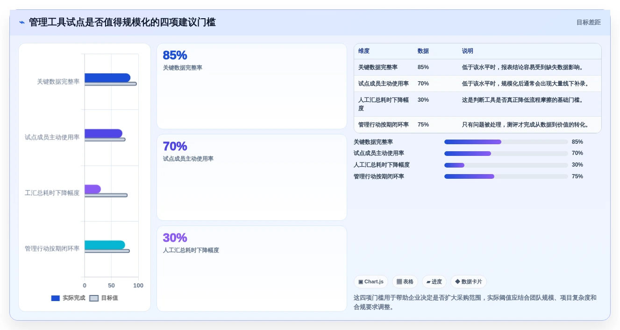Open the 30% 人工汇总耗时下降幅度 stat card

coord(252,268)
